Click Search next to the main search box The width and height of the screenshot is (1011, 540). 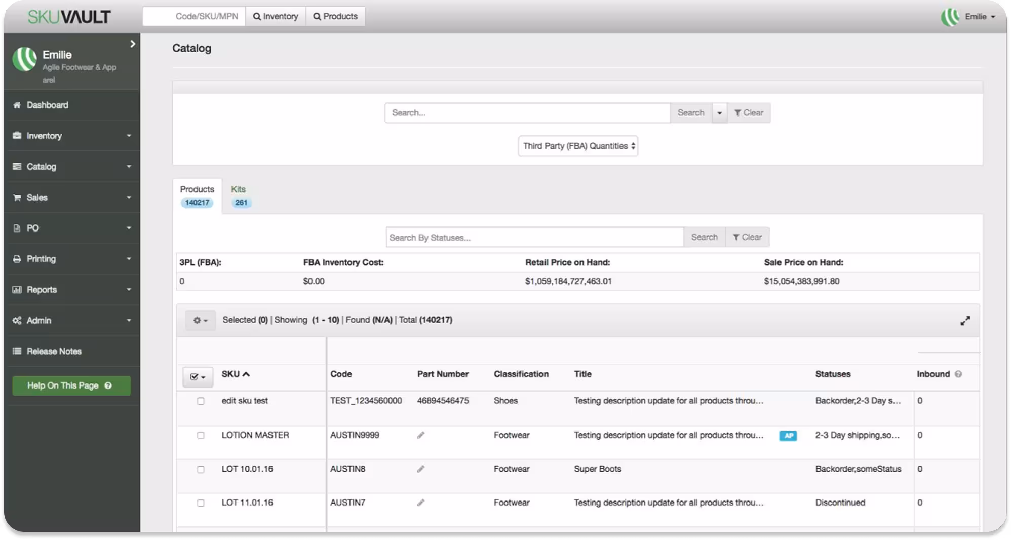coord(691,113)
